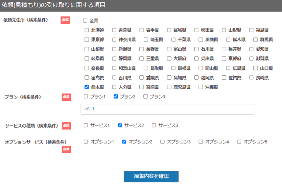Uncheck the オプション2 checkbox
Screen dimensions: 282x186
click(124, 142)
